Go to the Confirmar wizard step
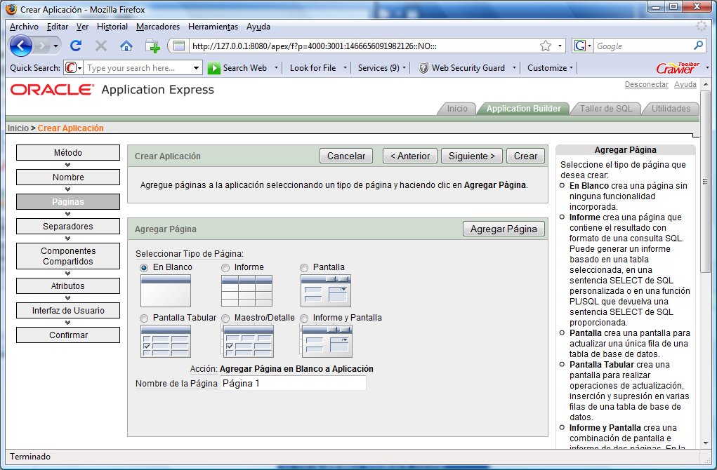 click(68, 335)
